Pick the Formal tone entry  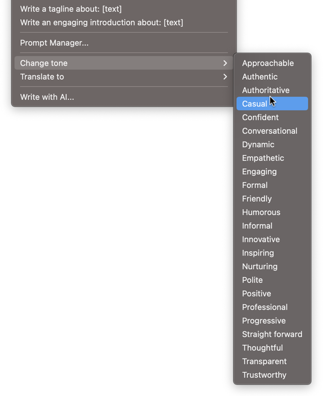[x=272, y=185]
